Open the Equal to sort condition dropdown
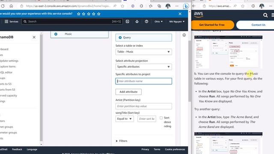274x154 pixels. click(x=125, y=119)
